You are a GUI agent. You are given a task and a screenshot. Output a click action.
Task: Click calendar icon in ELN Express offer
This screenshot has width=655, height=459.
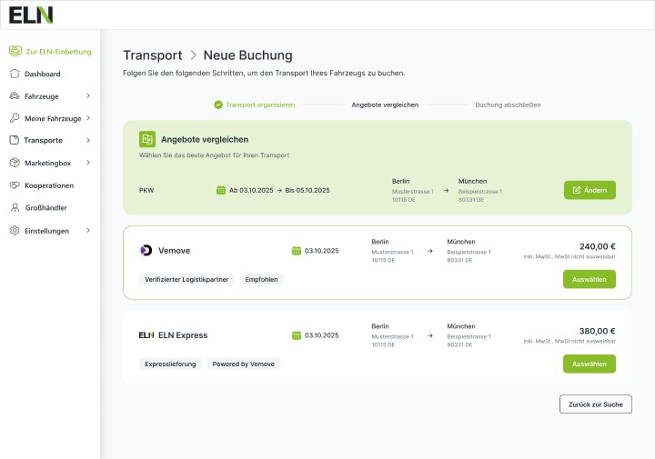297,335
